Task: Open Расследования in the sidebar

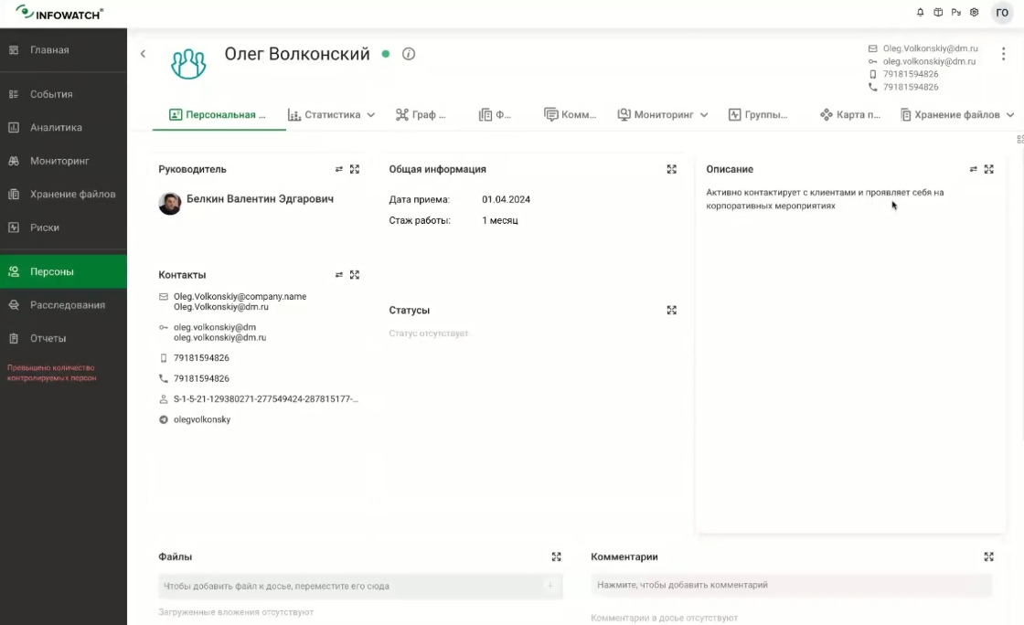Action: 63,304
